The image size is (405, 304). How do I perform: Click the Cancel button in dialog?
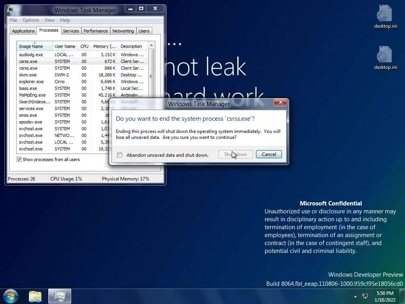[269, 154]
